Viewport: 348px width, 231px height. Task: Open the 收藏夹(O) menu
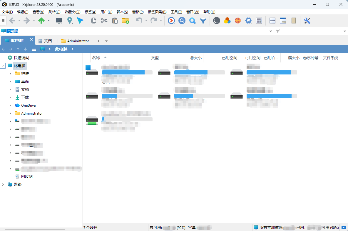click(73, 12)
